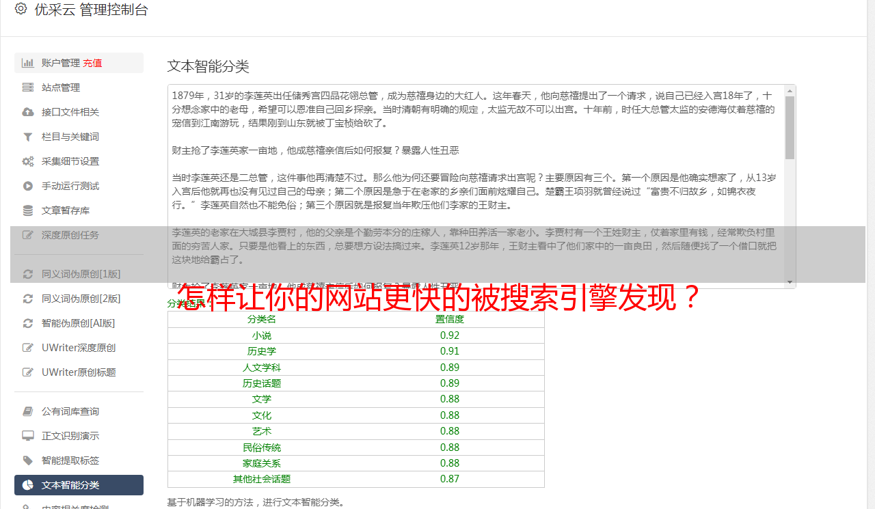The width and height of the screenshot is (875, 509).
Task: Click the 历史话题 category cell
Action: (x=262, y=383)
